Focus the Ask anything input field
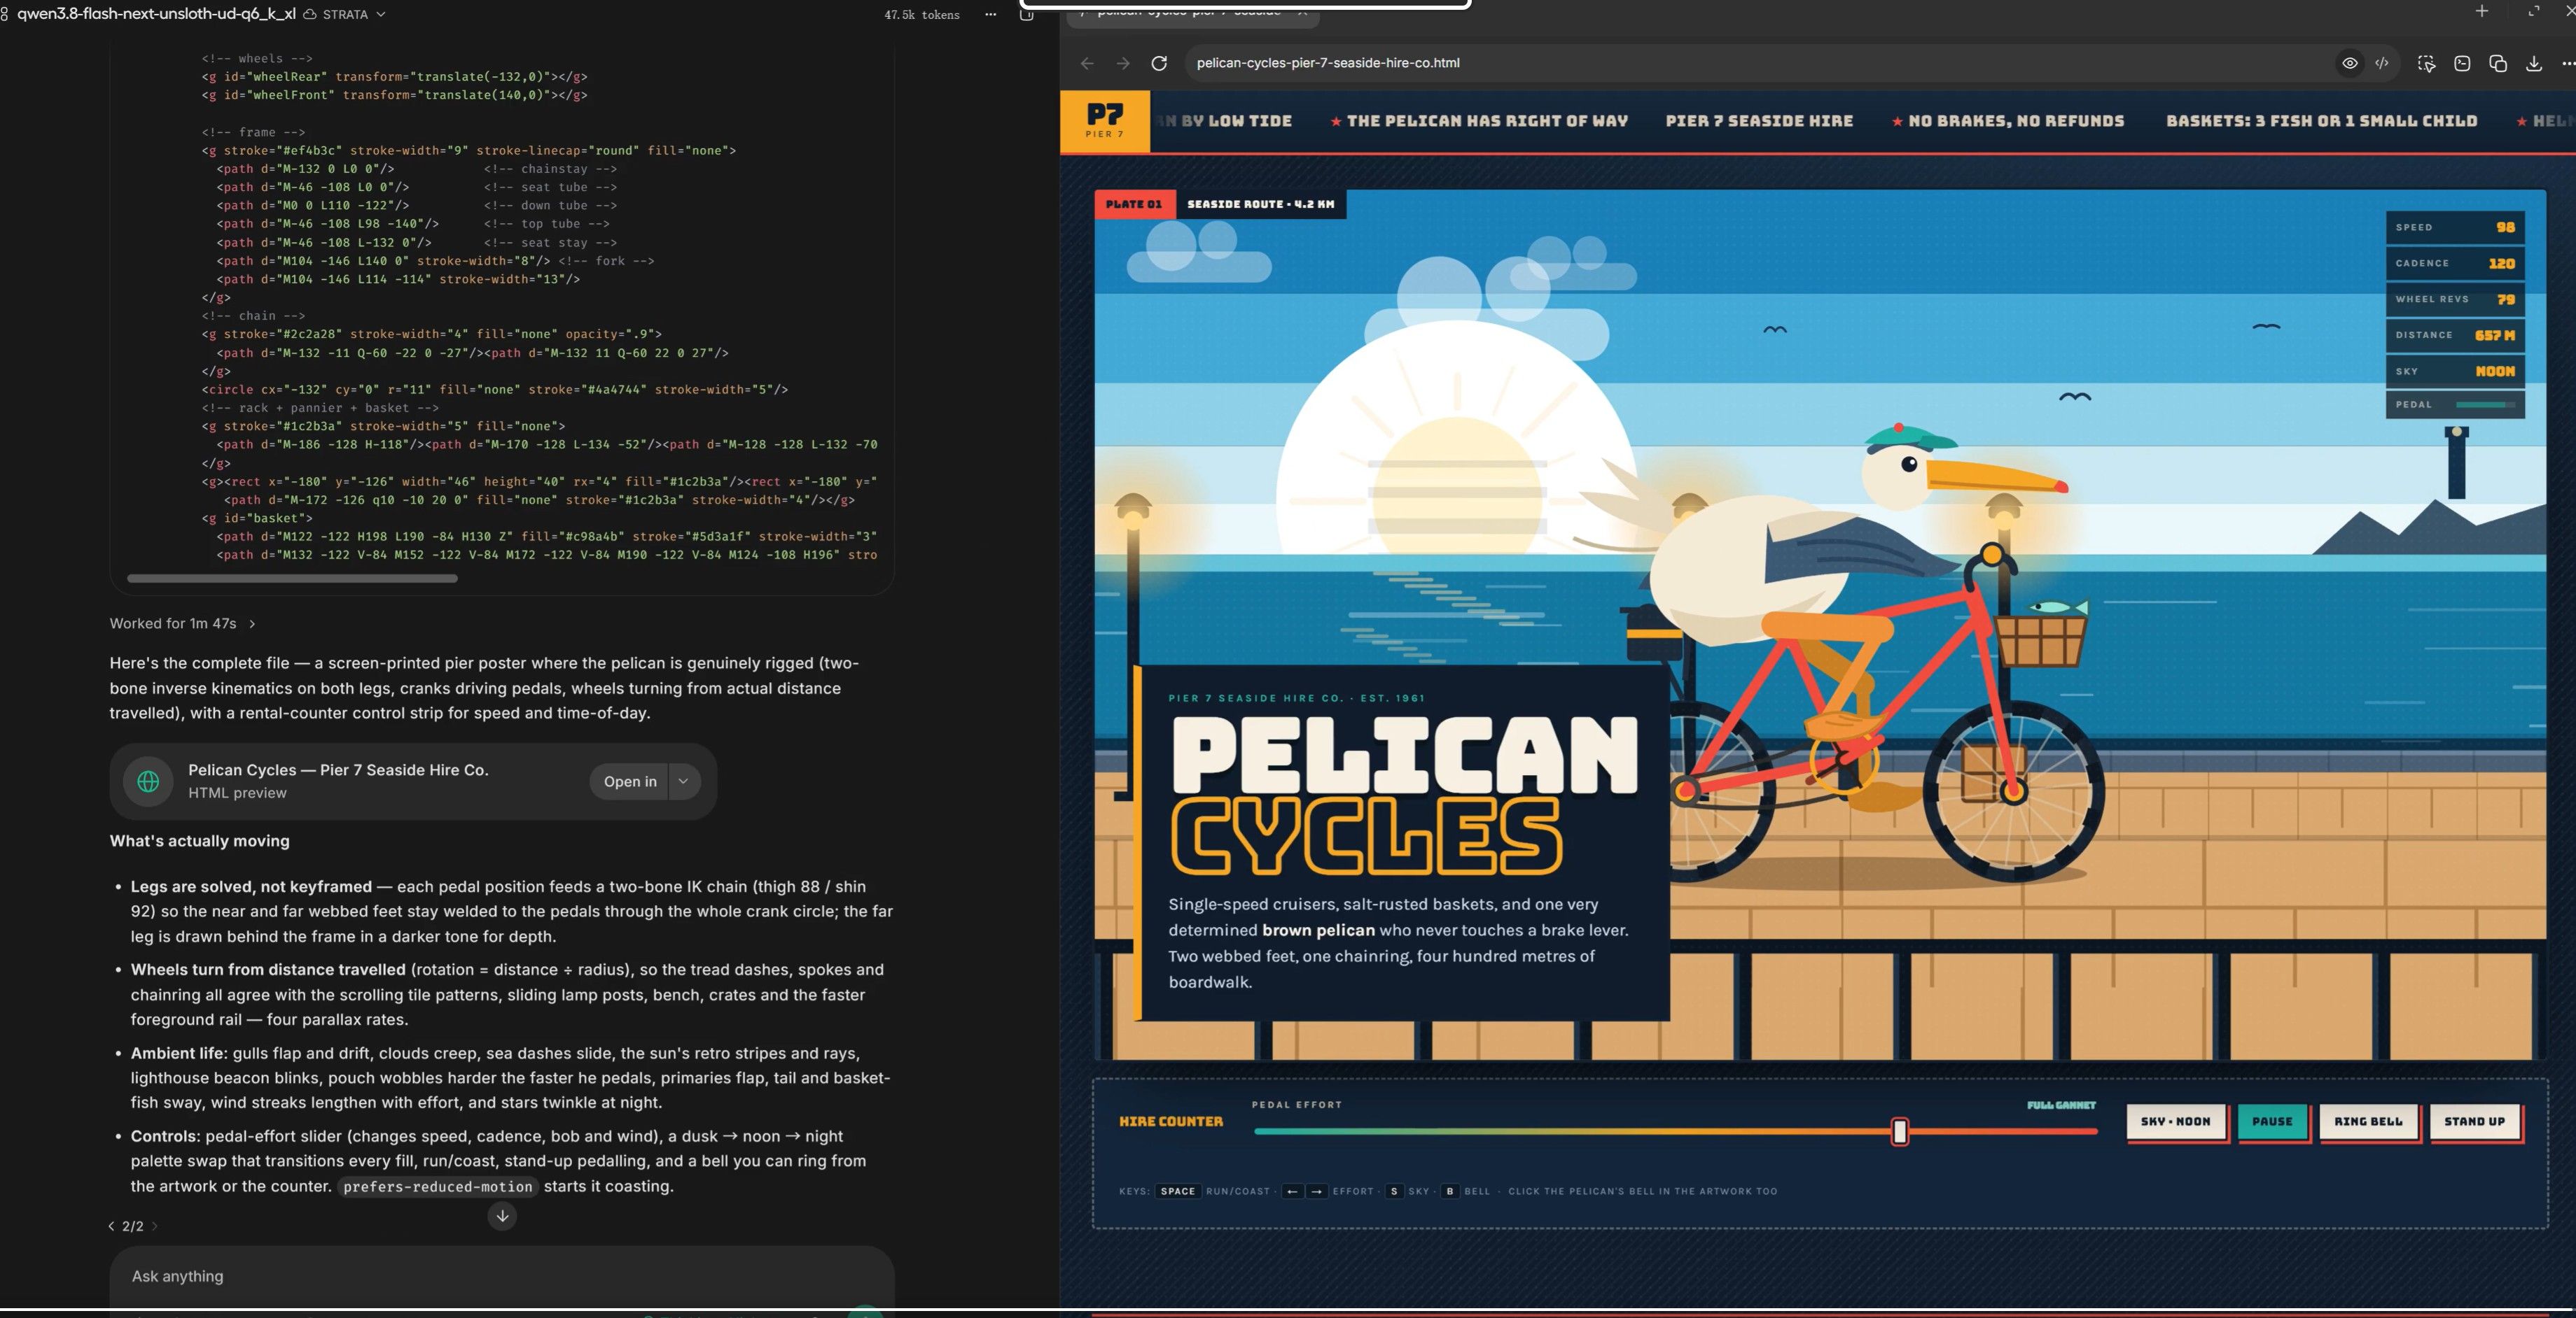The width and height of the screenshot is (2576, 1318). pyautogui.click(x=502, y=1276)
